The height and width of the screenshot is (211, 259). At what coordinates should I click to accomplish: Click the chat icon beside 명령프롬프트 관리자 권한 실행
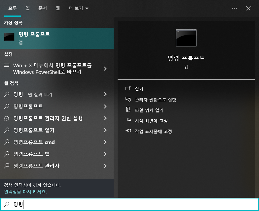coord(7,118)
